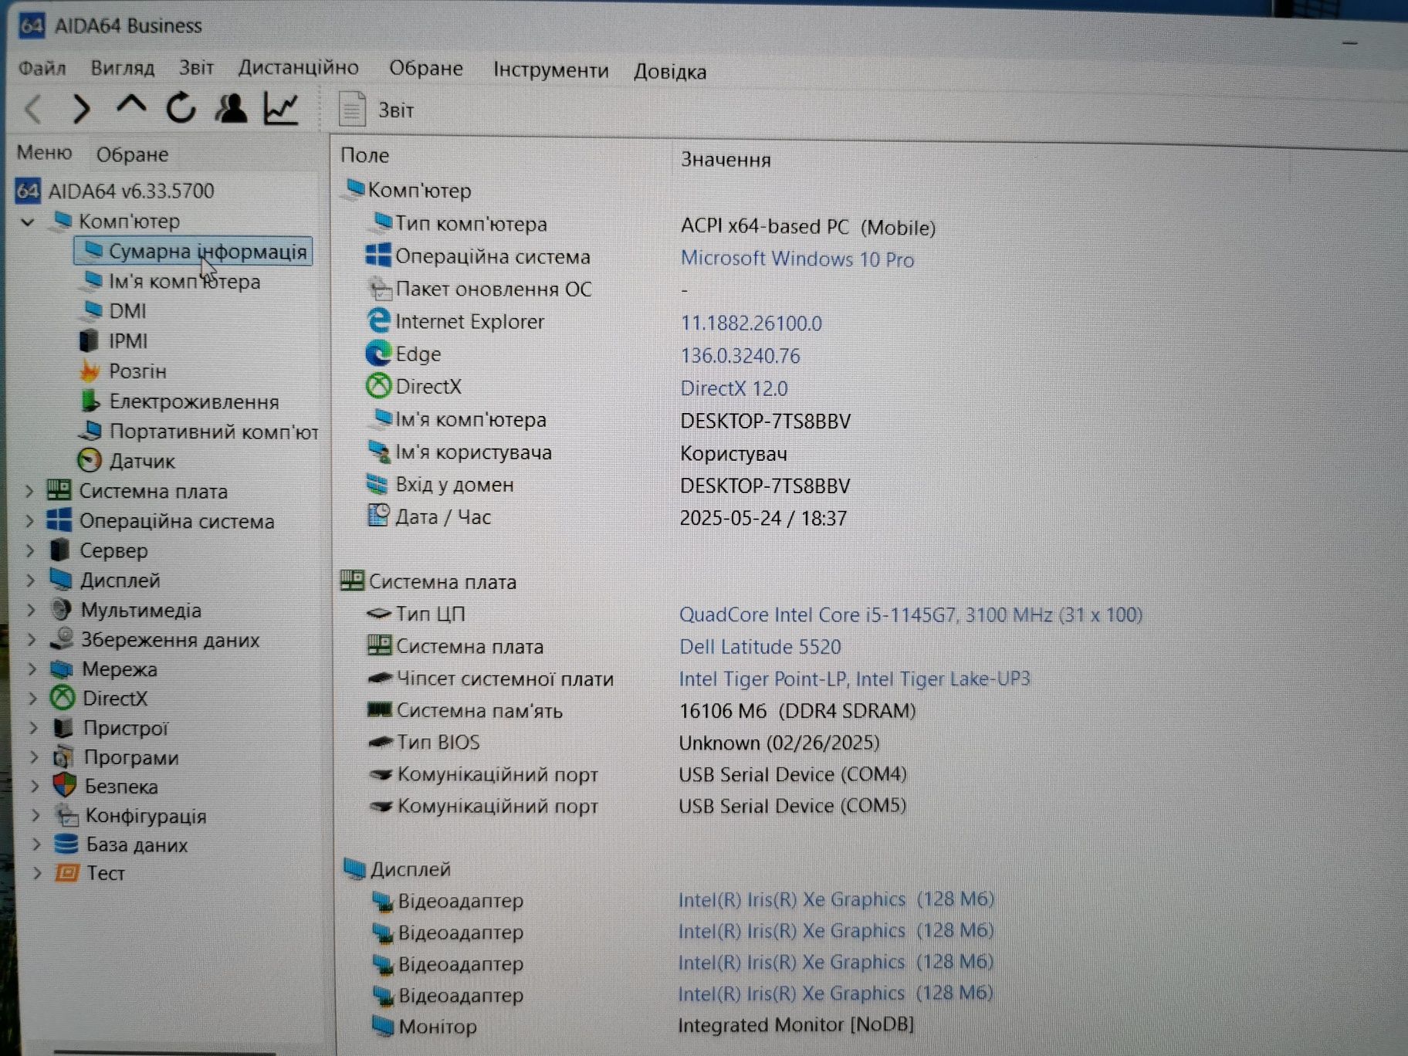Viewport: 1408px width, 1056px height.
Task: Expand the Дисплей tree node
Action: pyautogui.click(x=31, y=580)
